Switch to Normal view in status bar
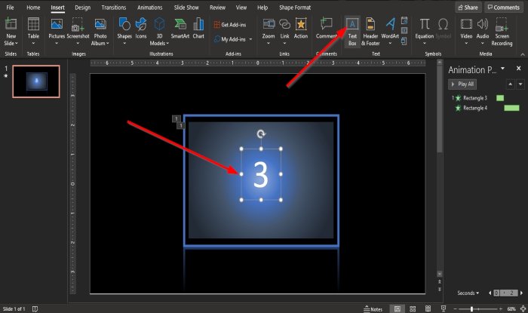Image resolution: width=528 pixels, height=313 pixels. pyautogui.click(x=398, y=308)
